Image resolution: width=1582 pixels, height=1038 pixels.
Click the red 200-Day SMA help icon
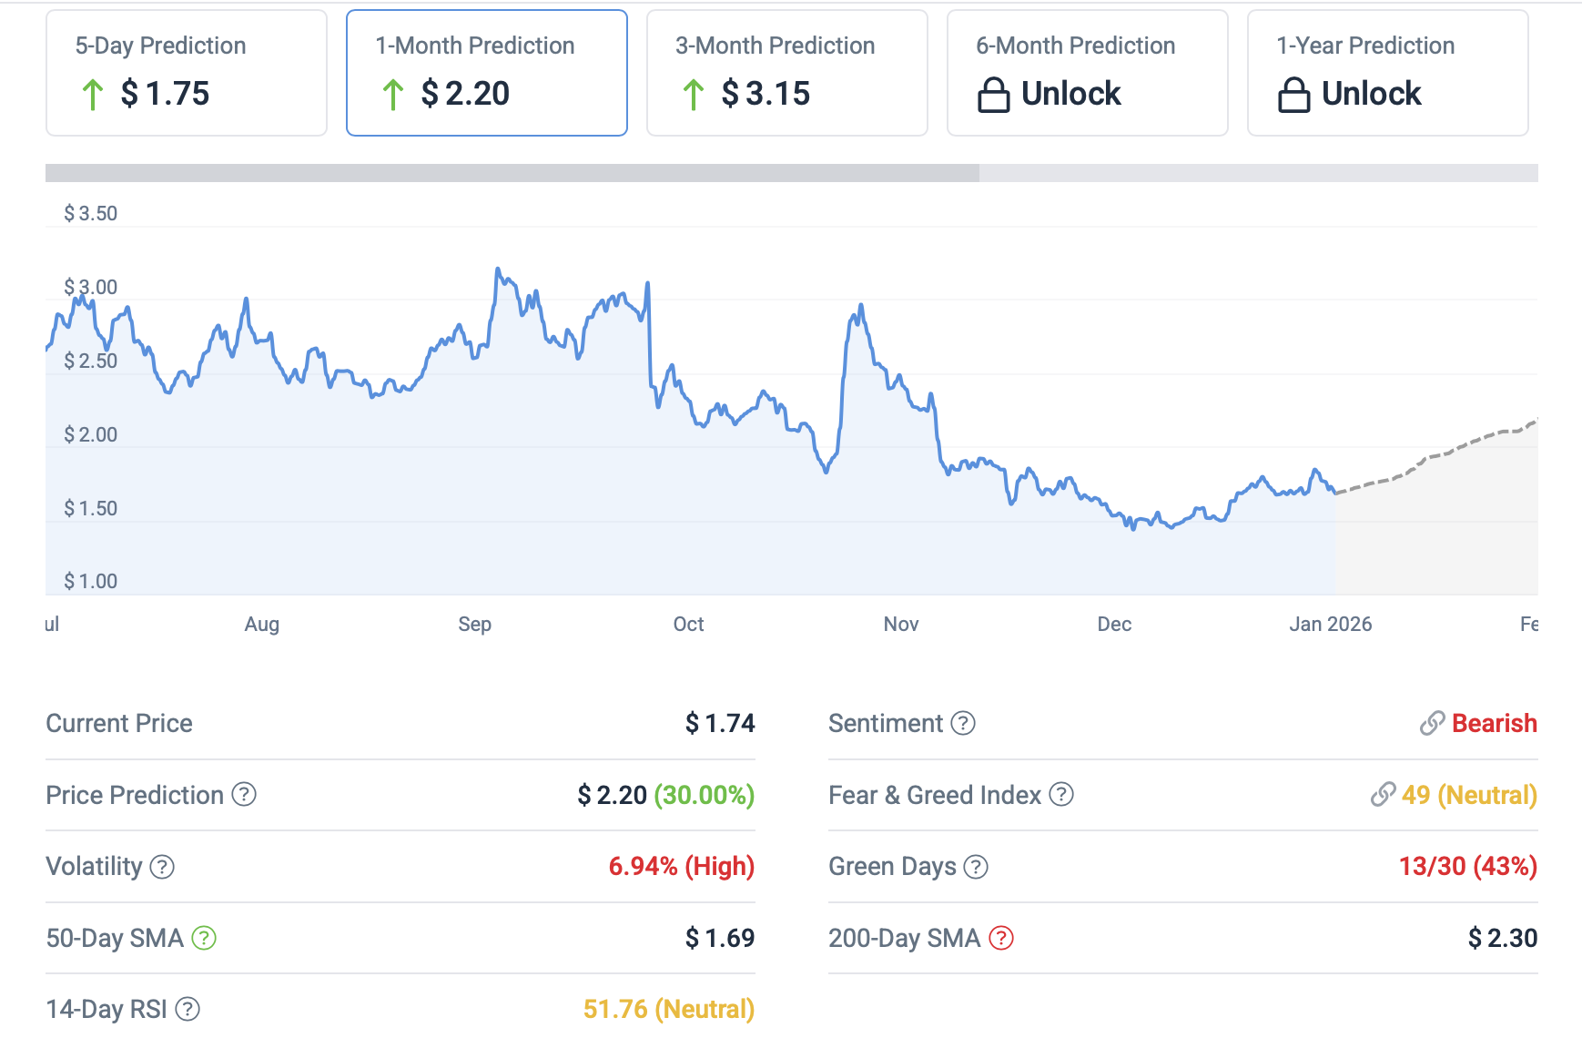point(1001,938)
